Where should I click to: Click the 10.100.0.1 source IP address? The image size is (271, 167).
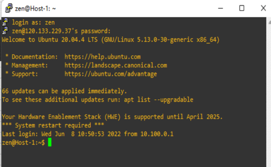click(x=157, y=134)
